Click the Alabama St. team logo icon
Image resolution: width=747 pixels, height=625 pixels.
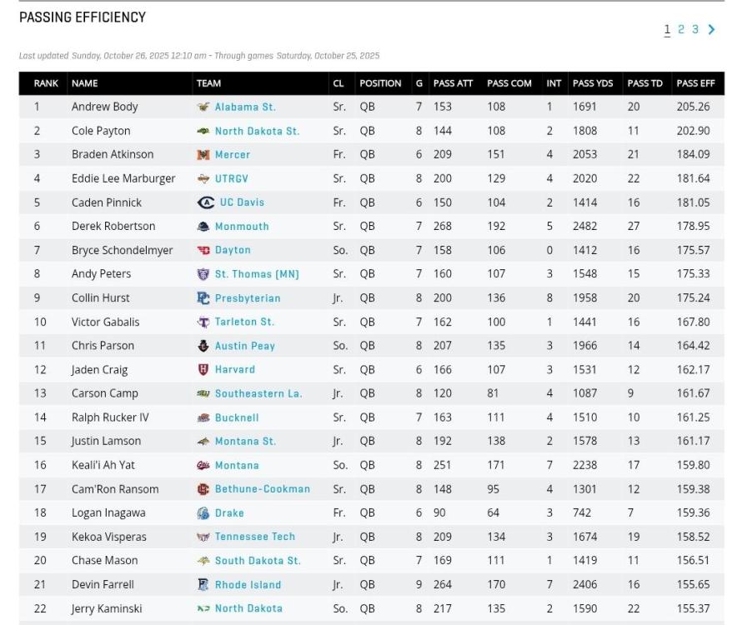203,107
